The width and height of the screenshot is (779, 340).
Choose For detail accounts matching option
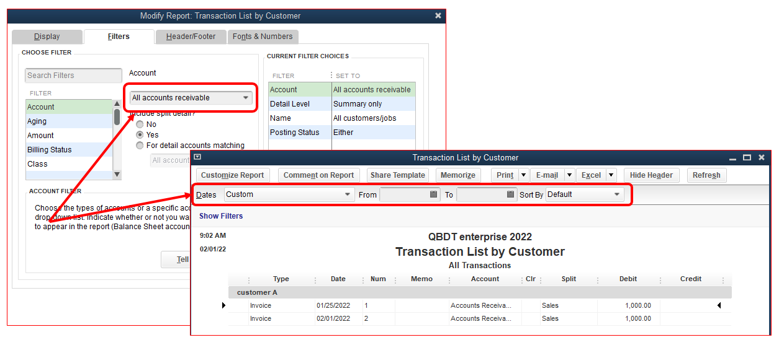(140, 146)
